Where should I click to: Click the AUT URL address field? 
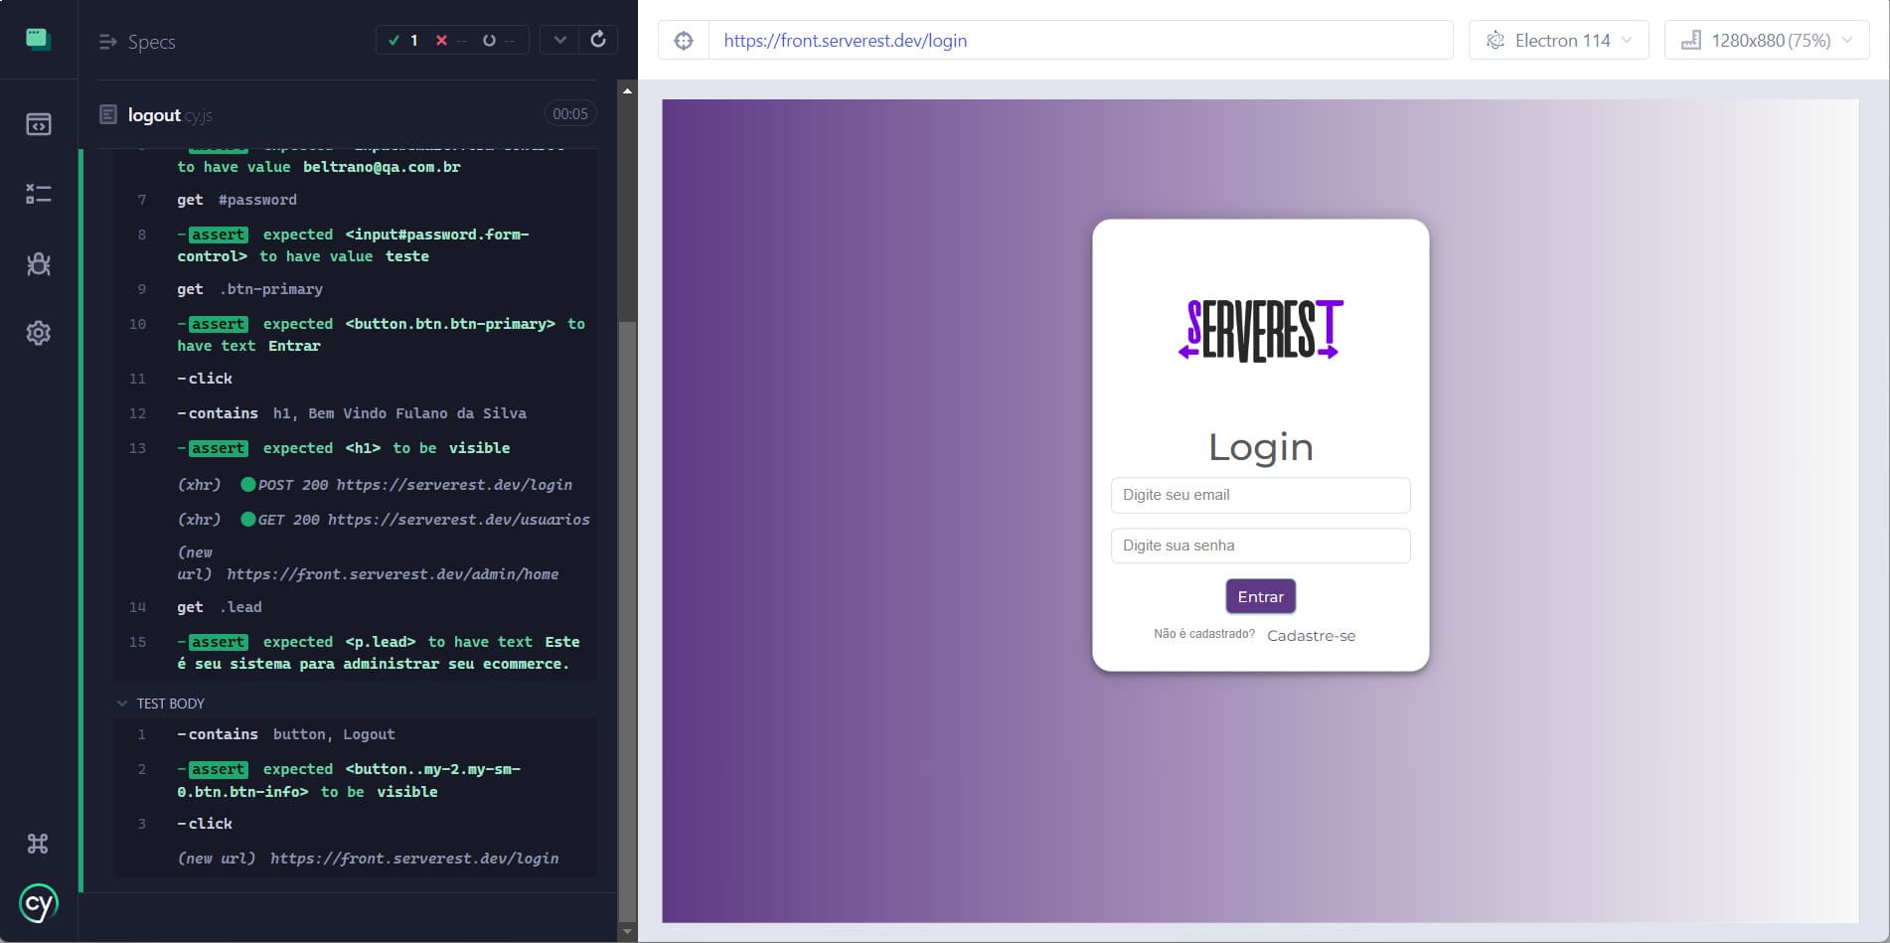tap(1080, 41)
